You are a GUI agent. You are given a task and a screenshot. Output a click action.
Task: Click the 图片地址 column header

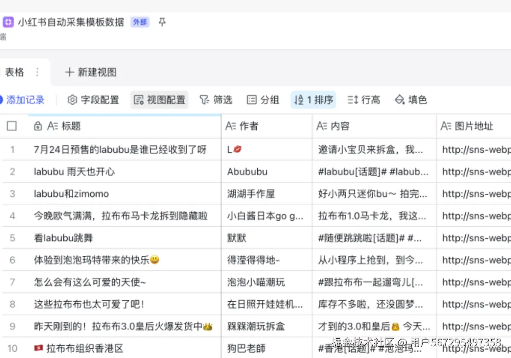tap(474, 126)
